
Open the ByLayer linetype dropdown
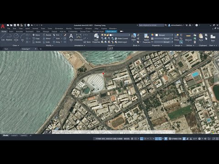pyautogui.click(x=164, y=42)
